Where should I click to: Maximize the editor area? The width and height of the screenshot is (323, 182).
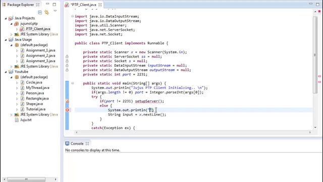pyautogui.click(x=317, y=5)
